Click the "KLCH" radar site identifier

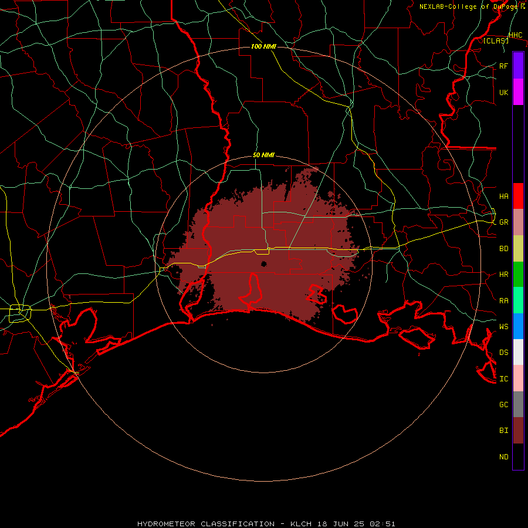click(x=301, y=524)
